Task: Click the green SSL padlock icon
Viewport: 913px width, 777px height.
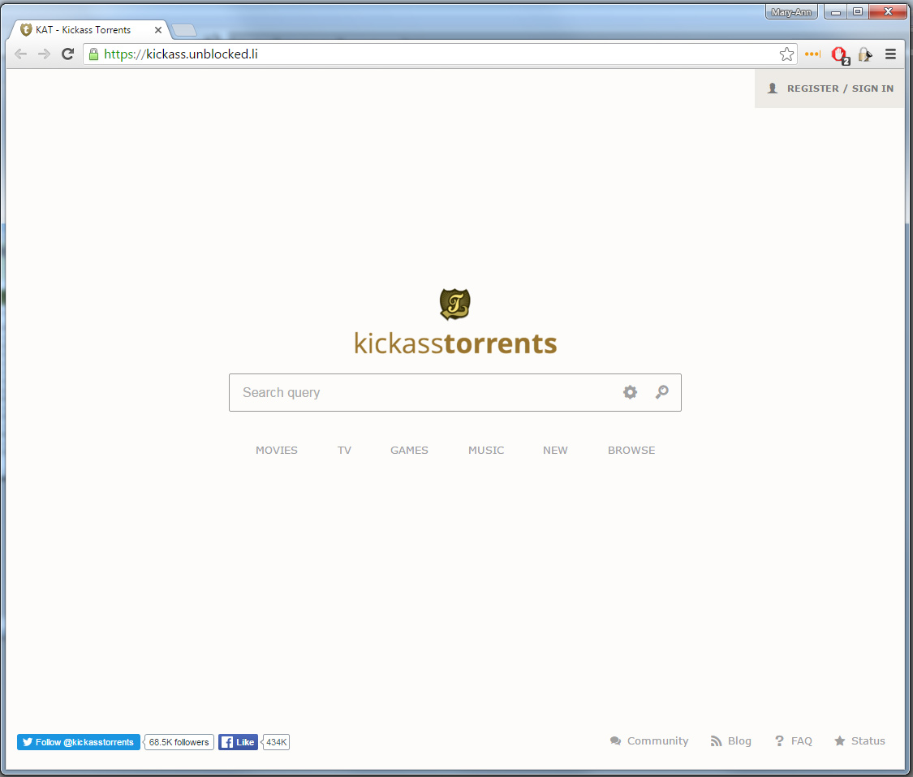Action: [93, 54]
